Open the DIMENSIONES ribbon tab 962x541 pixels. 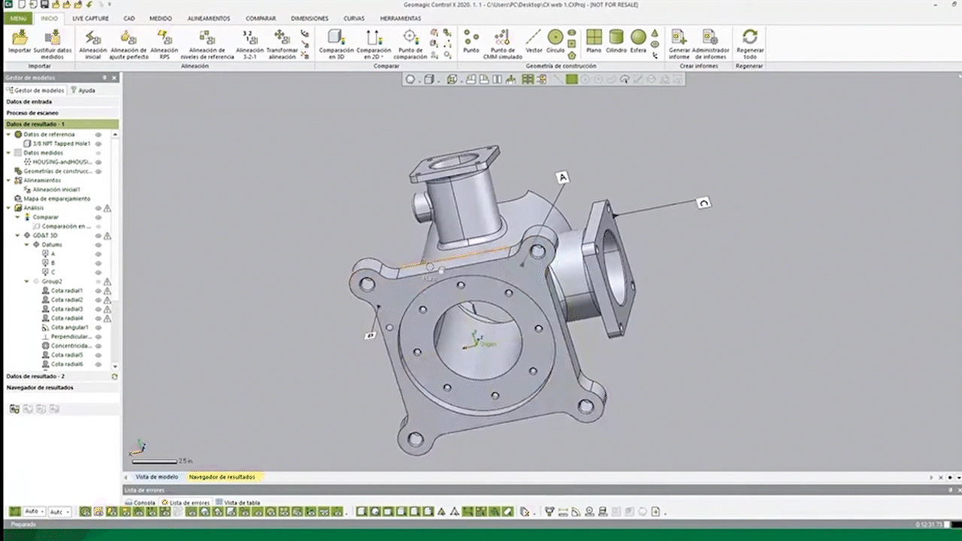click(x=310, y=18)
